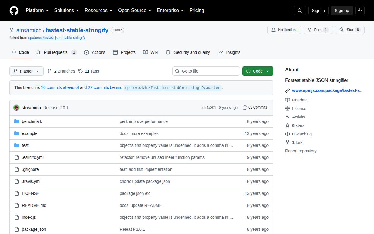Click the Go to file search field
This screenshot has width=374, height=234.
206,71
